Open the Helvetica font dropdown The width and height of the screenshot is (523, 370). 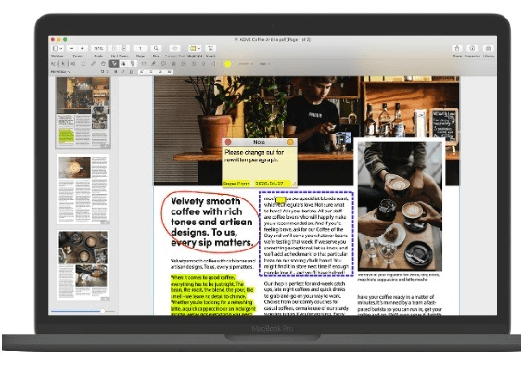[x=60, y=71]
